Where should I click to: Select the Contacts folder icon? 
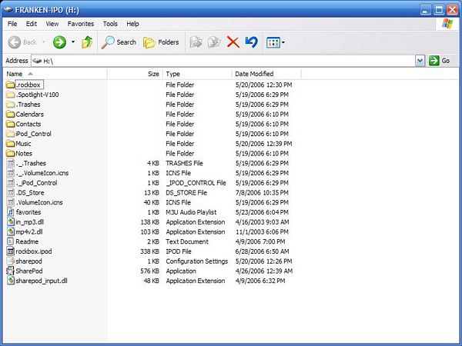11,124
